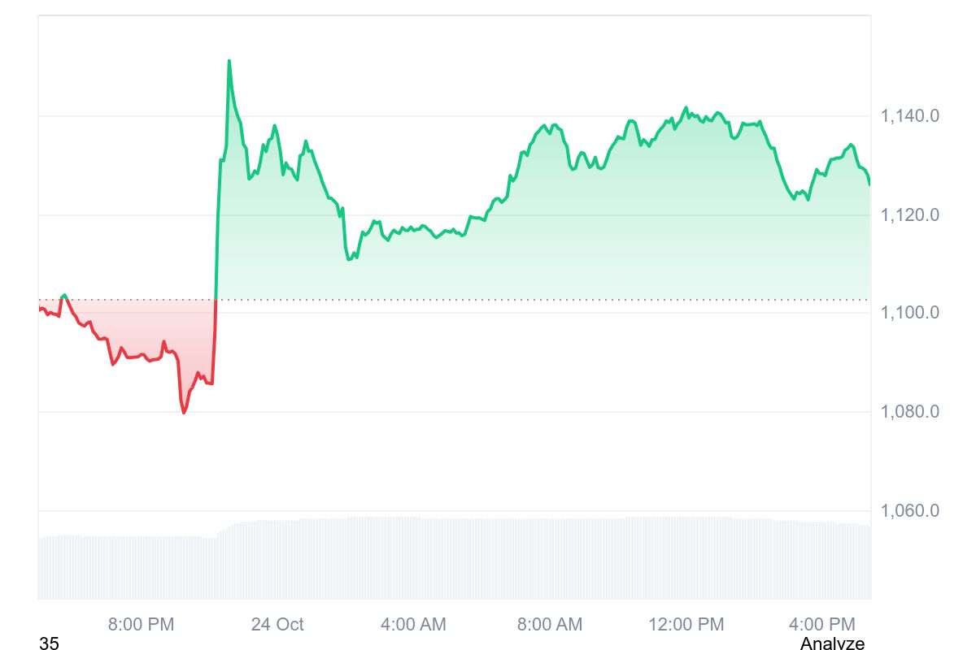Select the 12:00 PM time axis label
The width and height of the screenshot is (976, 650).
click(x=686, y=624)
